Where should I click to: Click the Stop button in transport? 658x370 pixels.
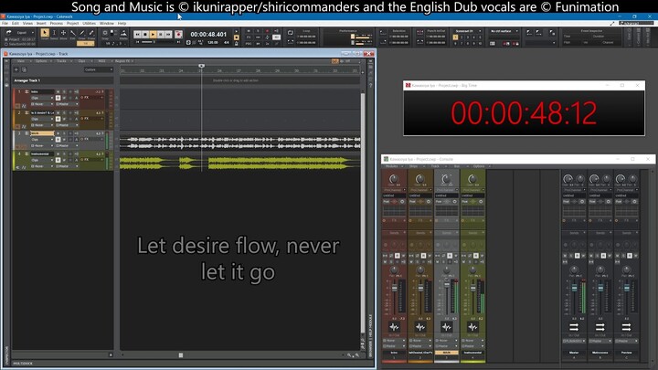(144, 34)
